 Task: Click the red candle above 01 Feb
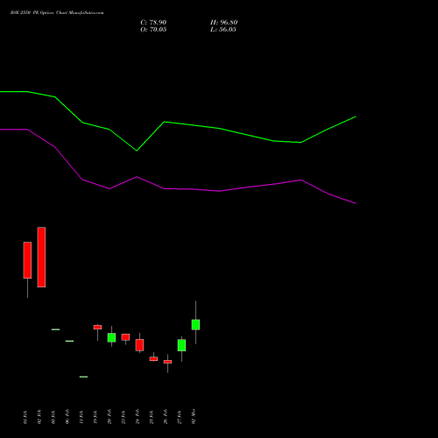pyautogui.click(x=27, y=260)
